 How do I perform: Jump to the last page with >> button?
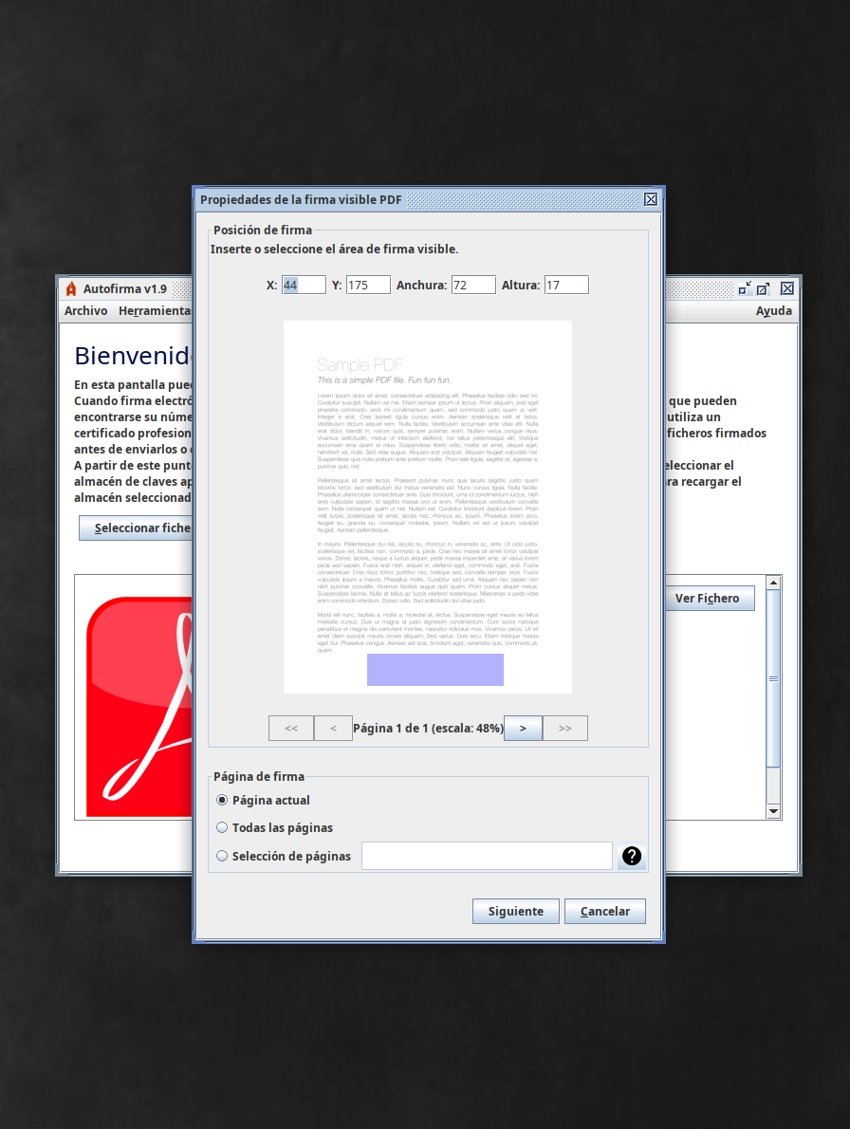[x=565, y=729]
